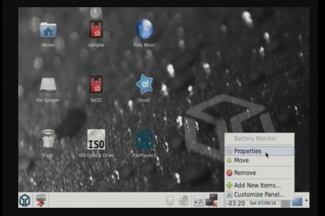Launch PanPlayer2 from the desktop

point(144,140)
